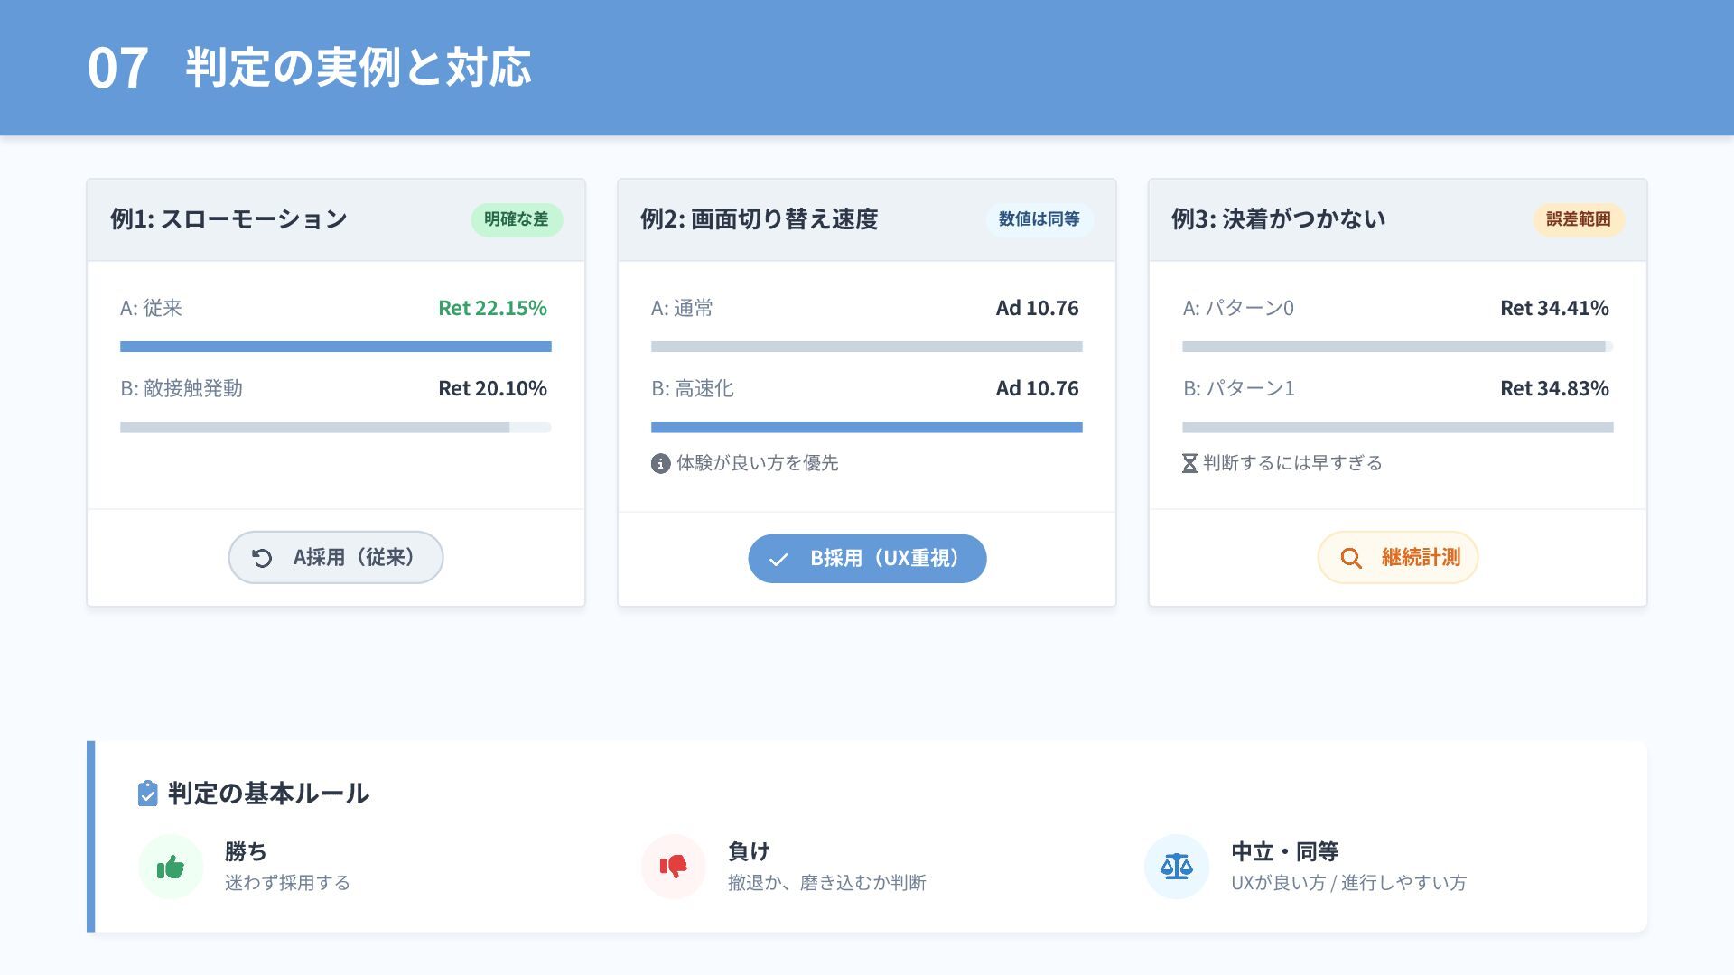
Task: Click the 明確な差 green badge
Action: [x=517, y=219]
